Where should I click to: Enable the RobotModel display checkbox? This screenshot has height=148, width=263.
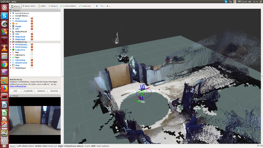pyautogui.click(x=32, y=31)
